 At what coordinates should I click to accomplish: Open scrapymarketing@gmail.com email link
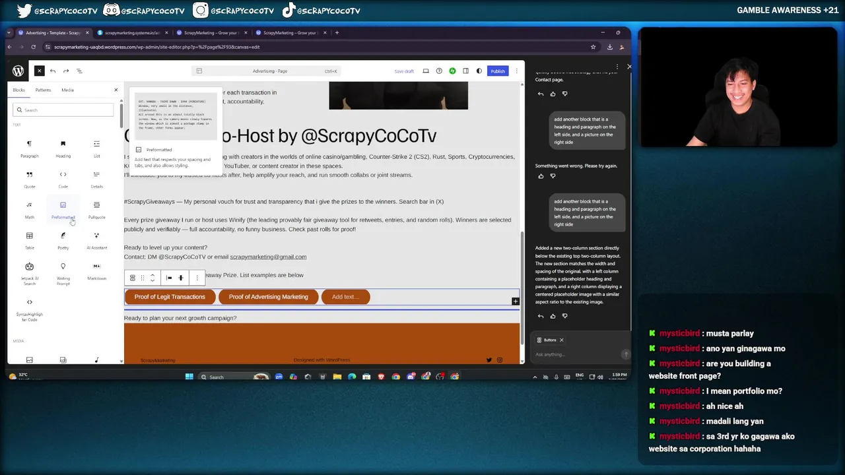[x=268, y=257]
